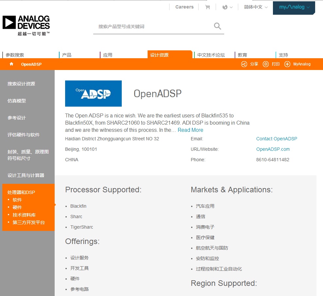323x296 pixels.
Task: Expand the 简体中文 language dropdown
Action: point(256,7)
